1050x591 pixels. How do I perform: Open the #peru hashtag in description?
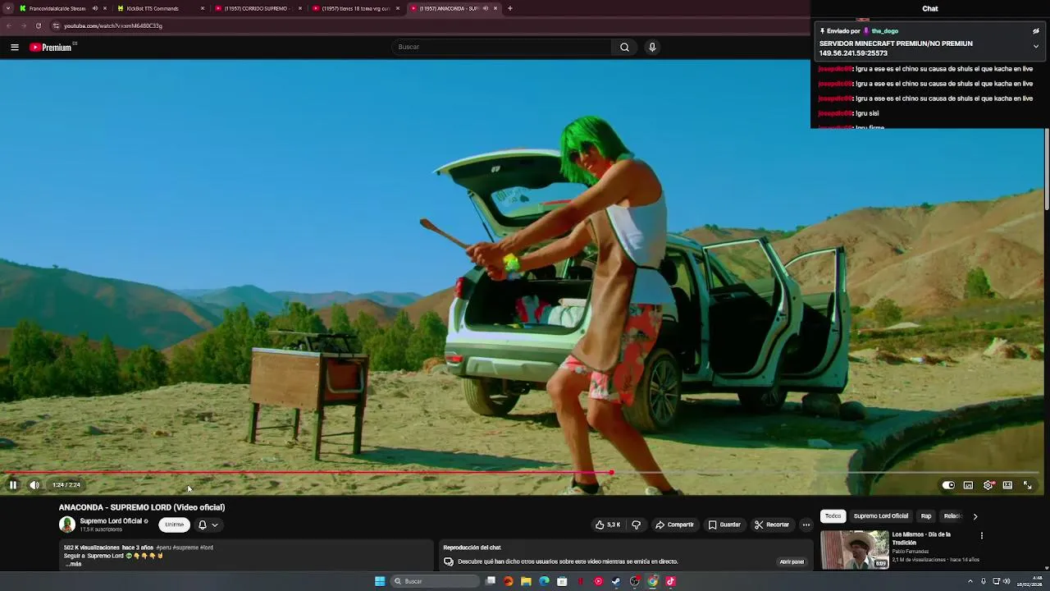(163, 547)
